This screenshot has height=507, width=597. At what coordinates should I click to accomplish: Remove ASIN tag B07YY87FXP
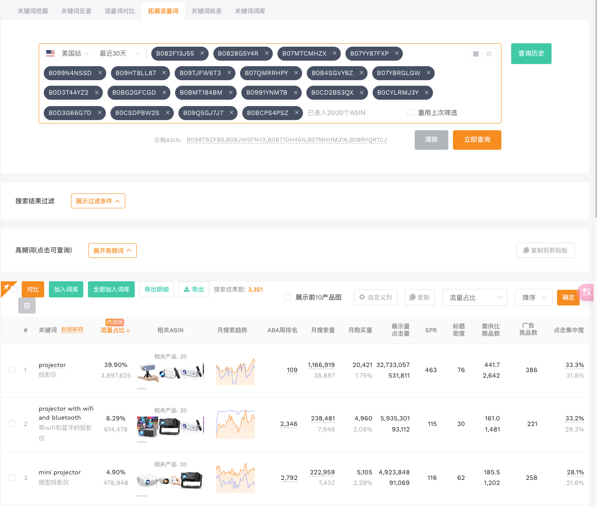396,53
